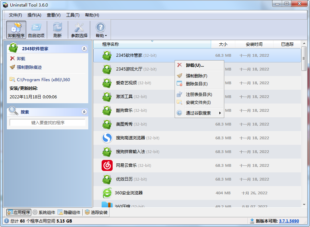Switch to 自启动项 startup items view
Viewport: 310px width, 227px height.
click(x=36, y=30)
